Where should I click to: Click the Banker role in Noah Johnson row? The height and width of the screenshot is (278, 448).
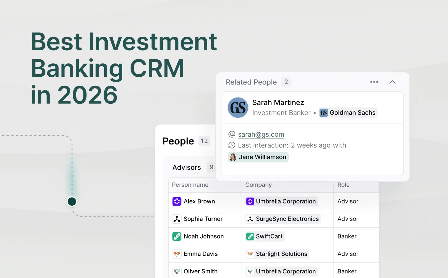coord(347,236)
